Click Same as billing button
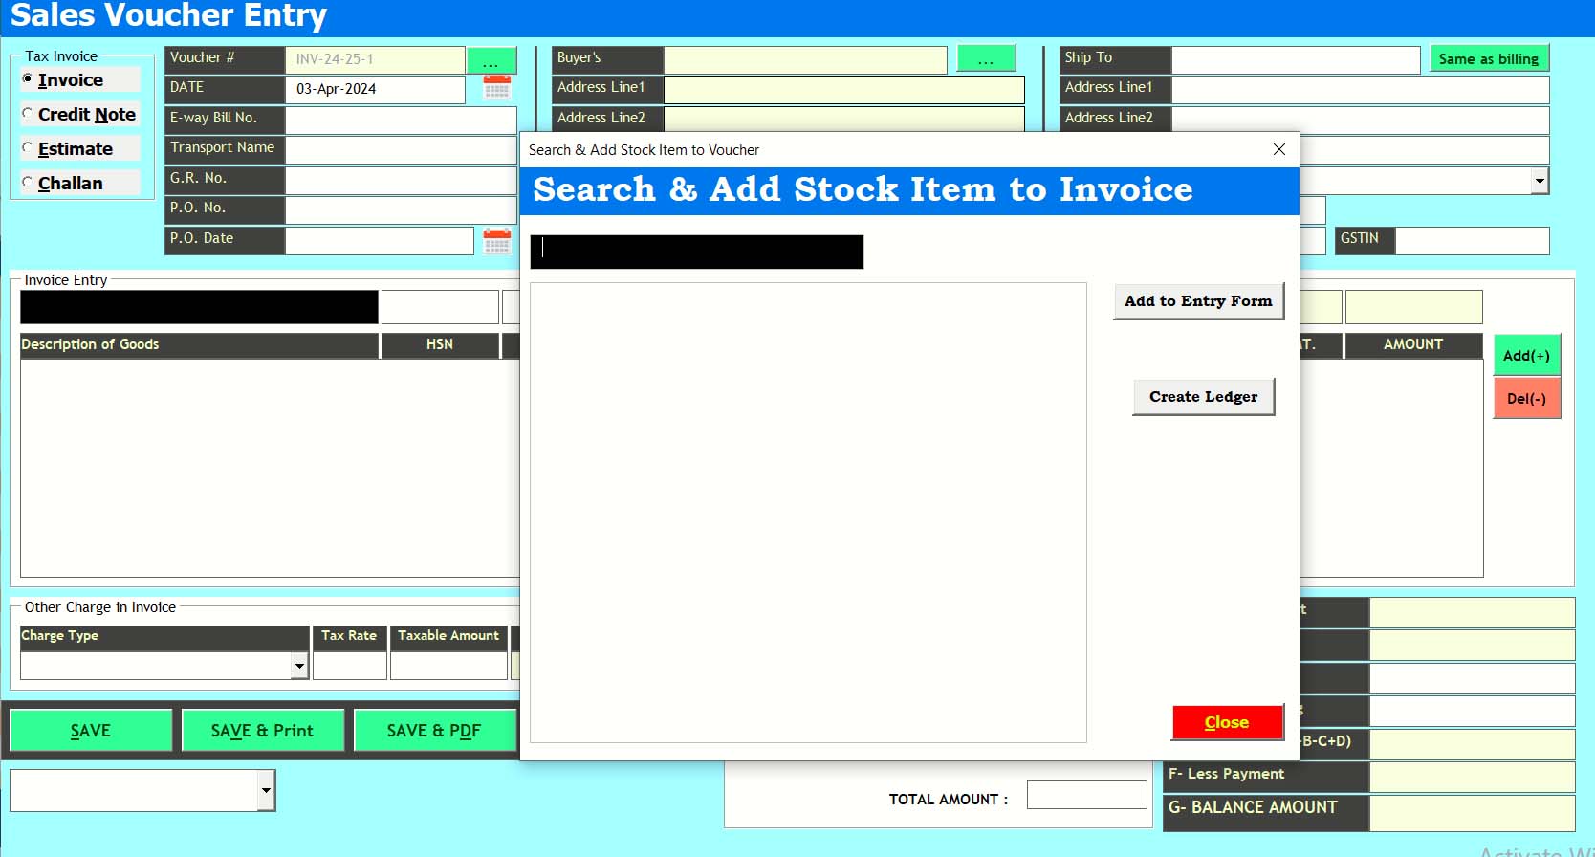 [1488, 59]
